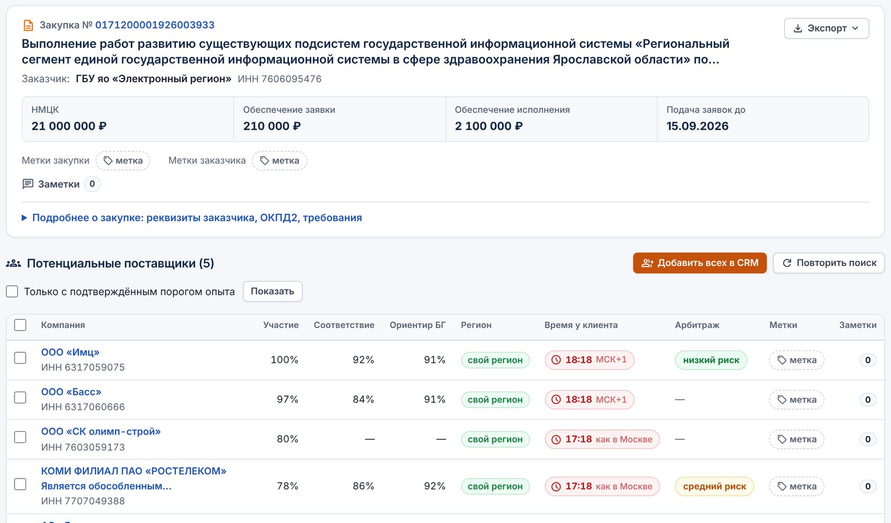891x523 pixels.
Task: Click the tag icon in ООО «Басс» row
Action: pyautogui.click(x=782, y=400)
